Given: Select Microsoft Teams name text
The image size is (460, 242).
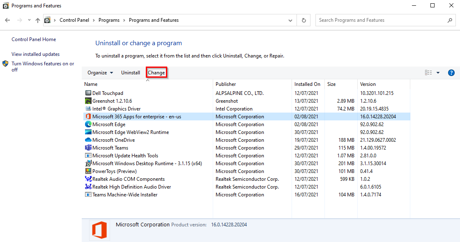Looking at the screenshot, I should coord(110,148).
